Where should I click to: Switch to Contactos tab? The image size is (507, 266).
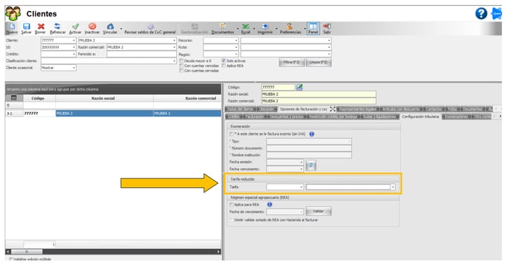433,109
